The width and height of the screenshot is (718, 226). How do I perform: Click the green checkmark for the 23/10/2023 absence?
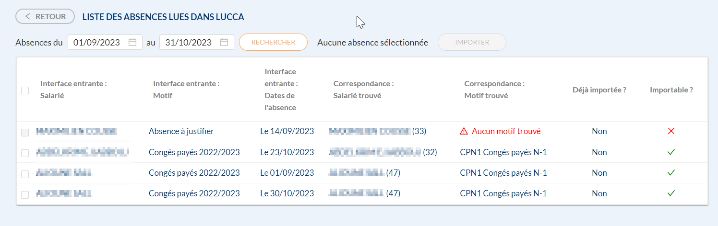[671, 152]
